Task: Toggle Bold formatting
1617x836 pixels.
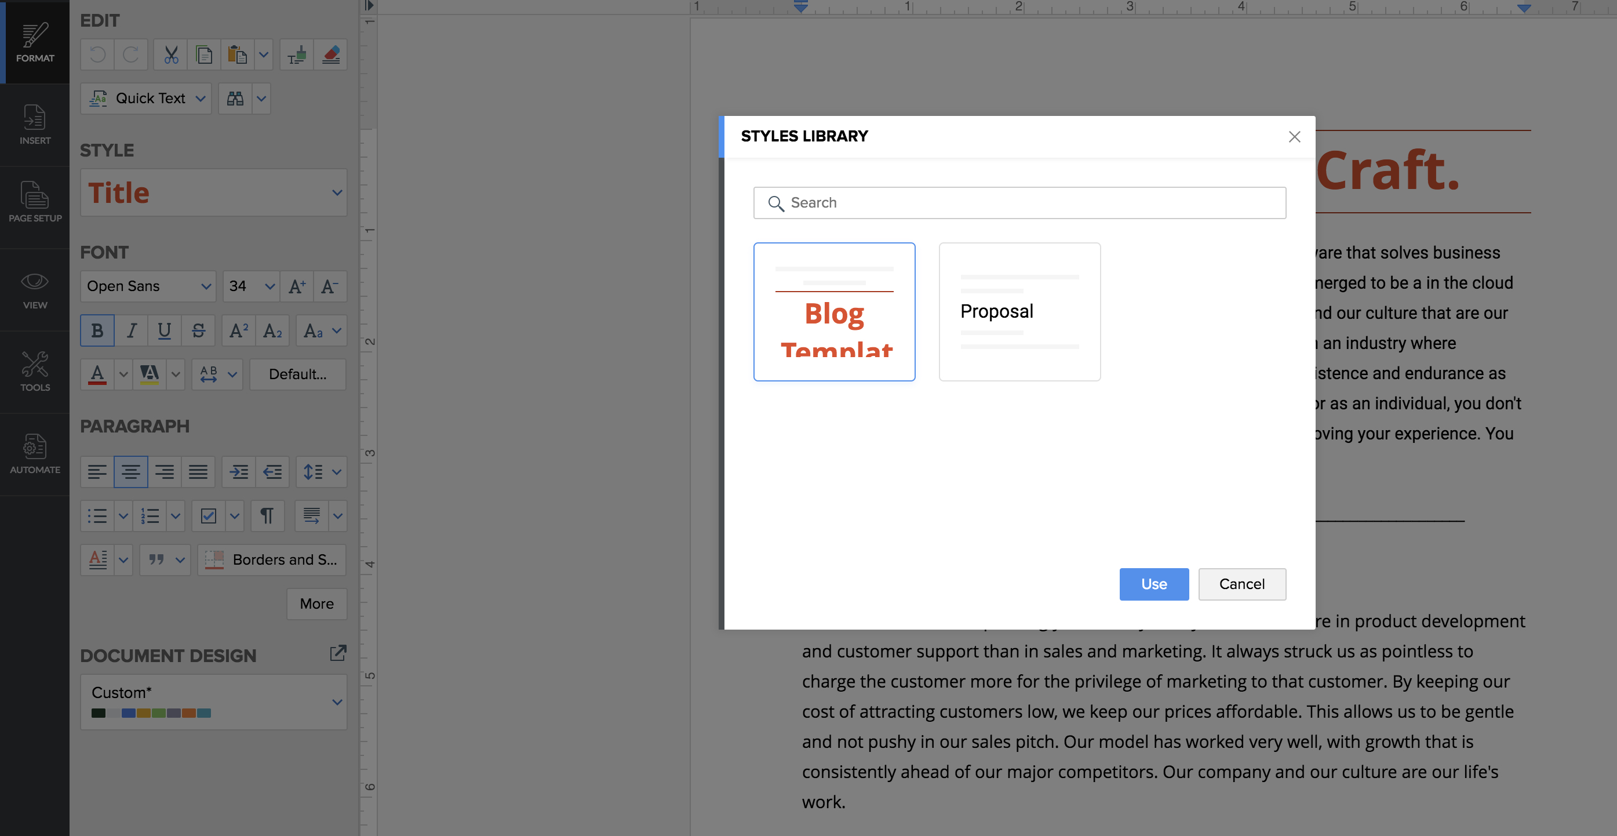Action: (97, 330)
